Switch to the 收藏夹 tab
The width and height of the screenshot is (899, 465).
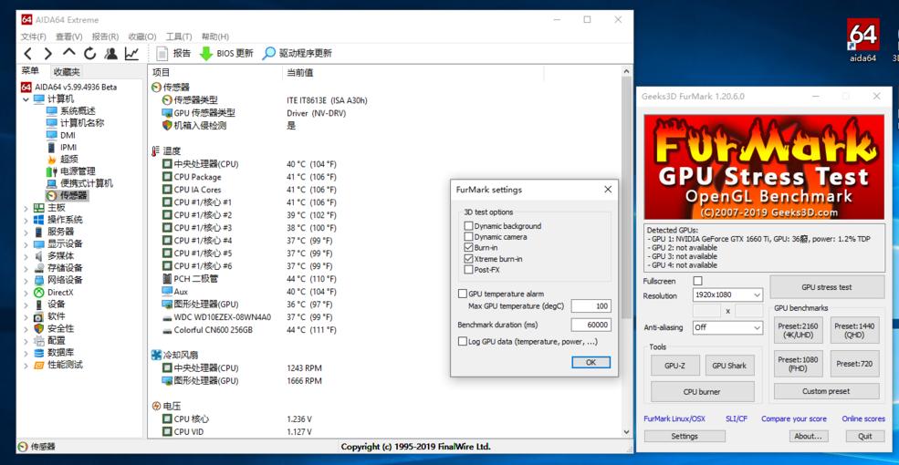(x=67, y=72)
